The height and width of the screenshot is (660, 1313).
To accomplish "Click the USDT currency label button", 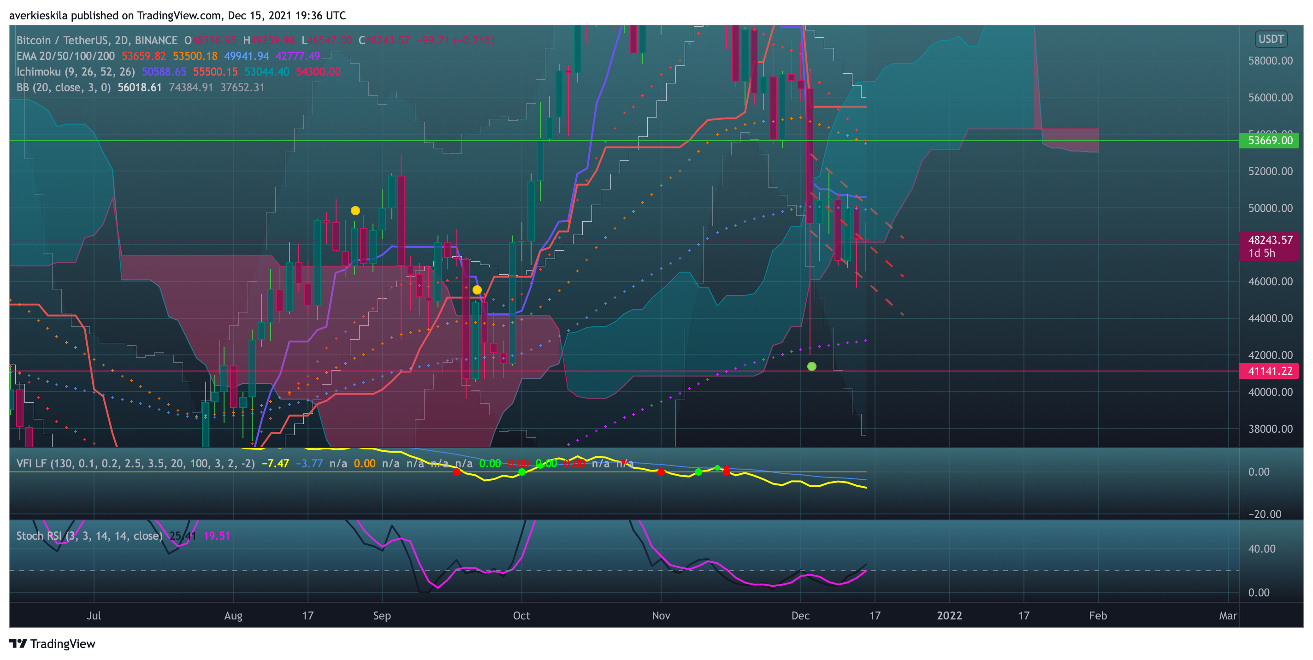I will (1271, 39).
